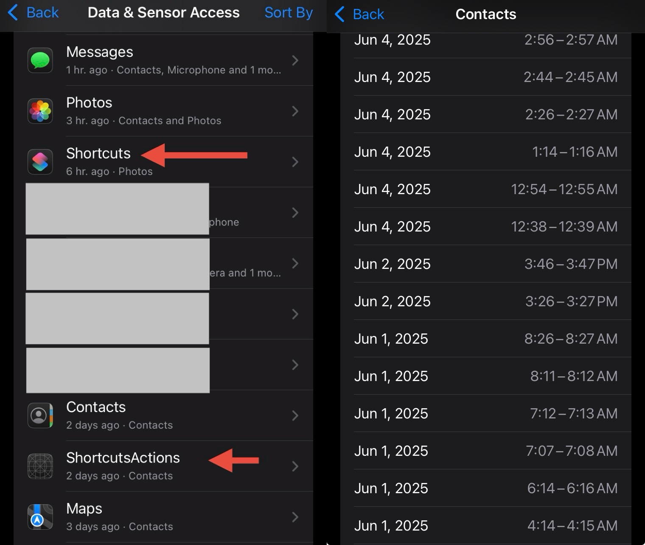The width and height of the screenshot is (645, 545).
Task: Select the 7:07 – 7:08 AM access entry
Action: 486,451
